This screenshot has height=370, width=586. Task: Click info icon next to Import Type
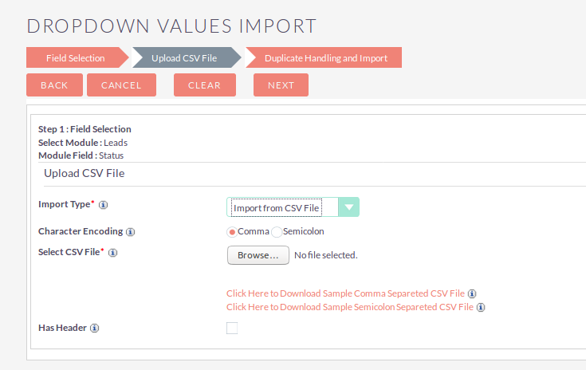[103, 205]
